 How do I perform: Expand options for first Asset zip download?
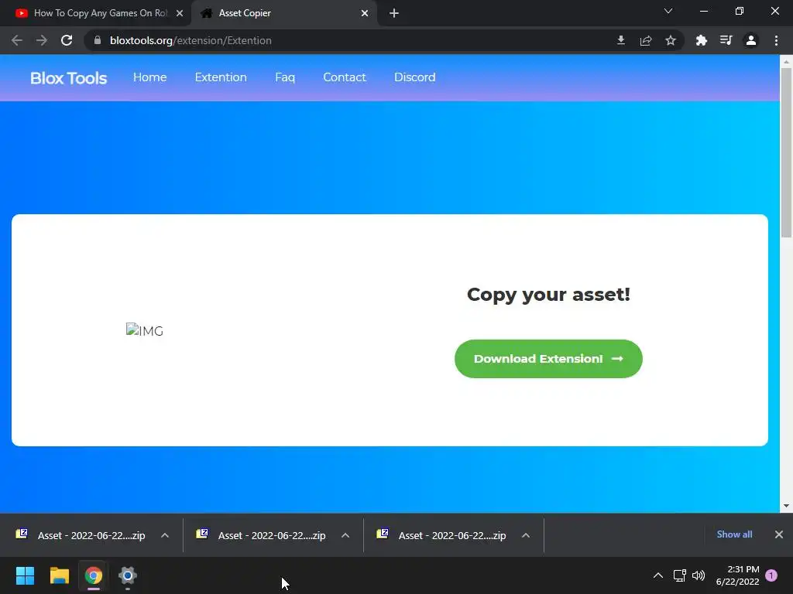point(165,535)
